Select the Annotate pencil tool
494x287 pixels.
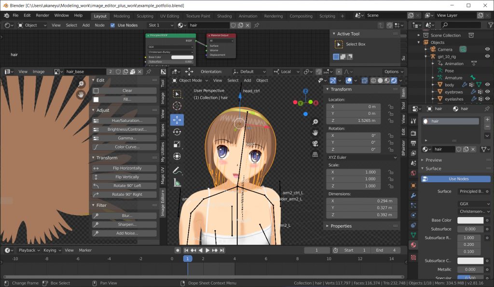pos(177,170)
